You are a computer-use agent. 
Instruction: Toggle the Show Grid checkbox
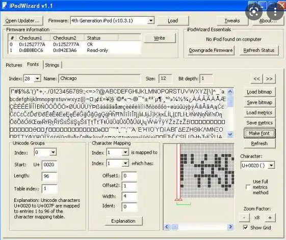point(246,227)
